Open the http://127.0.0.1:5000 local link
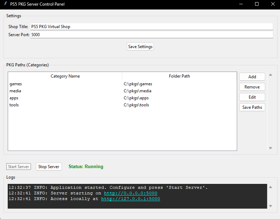This screenshot has width=280, height=219. coord(130,199)
